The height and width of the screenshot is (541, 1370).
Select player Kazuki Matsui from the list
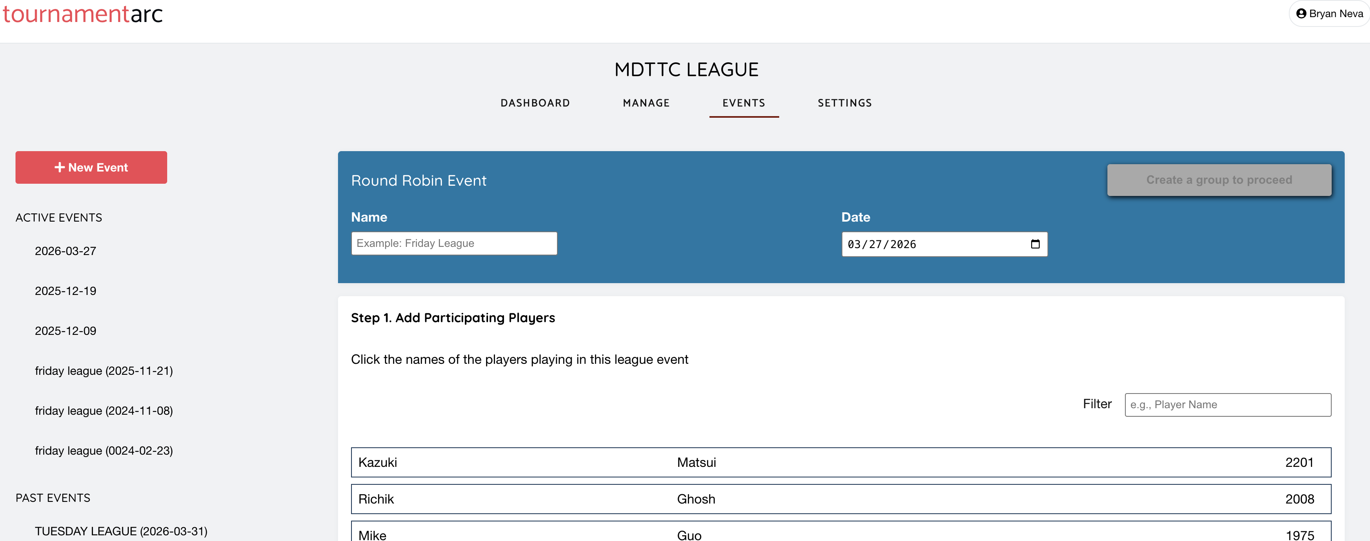click(840, 462)
